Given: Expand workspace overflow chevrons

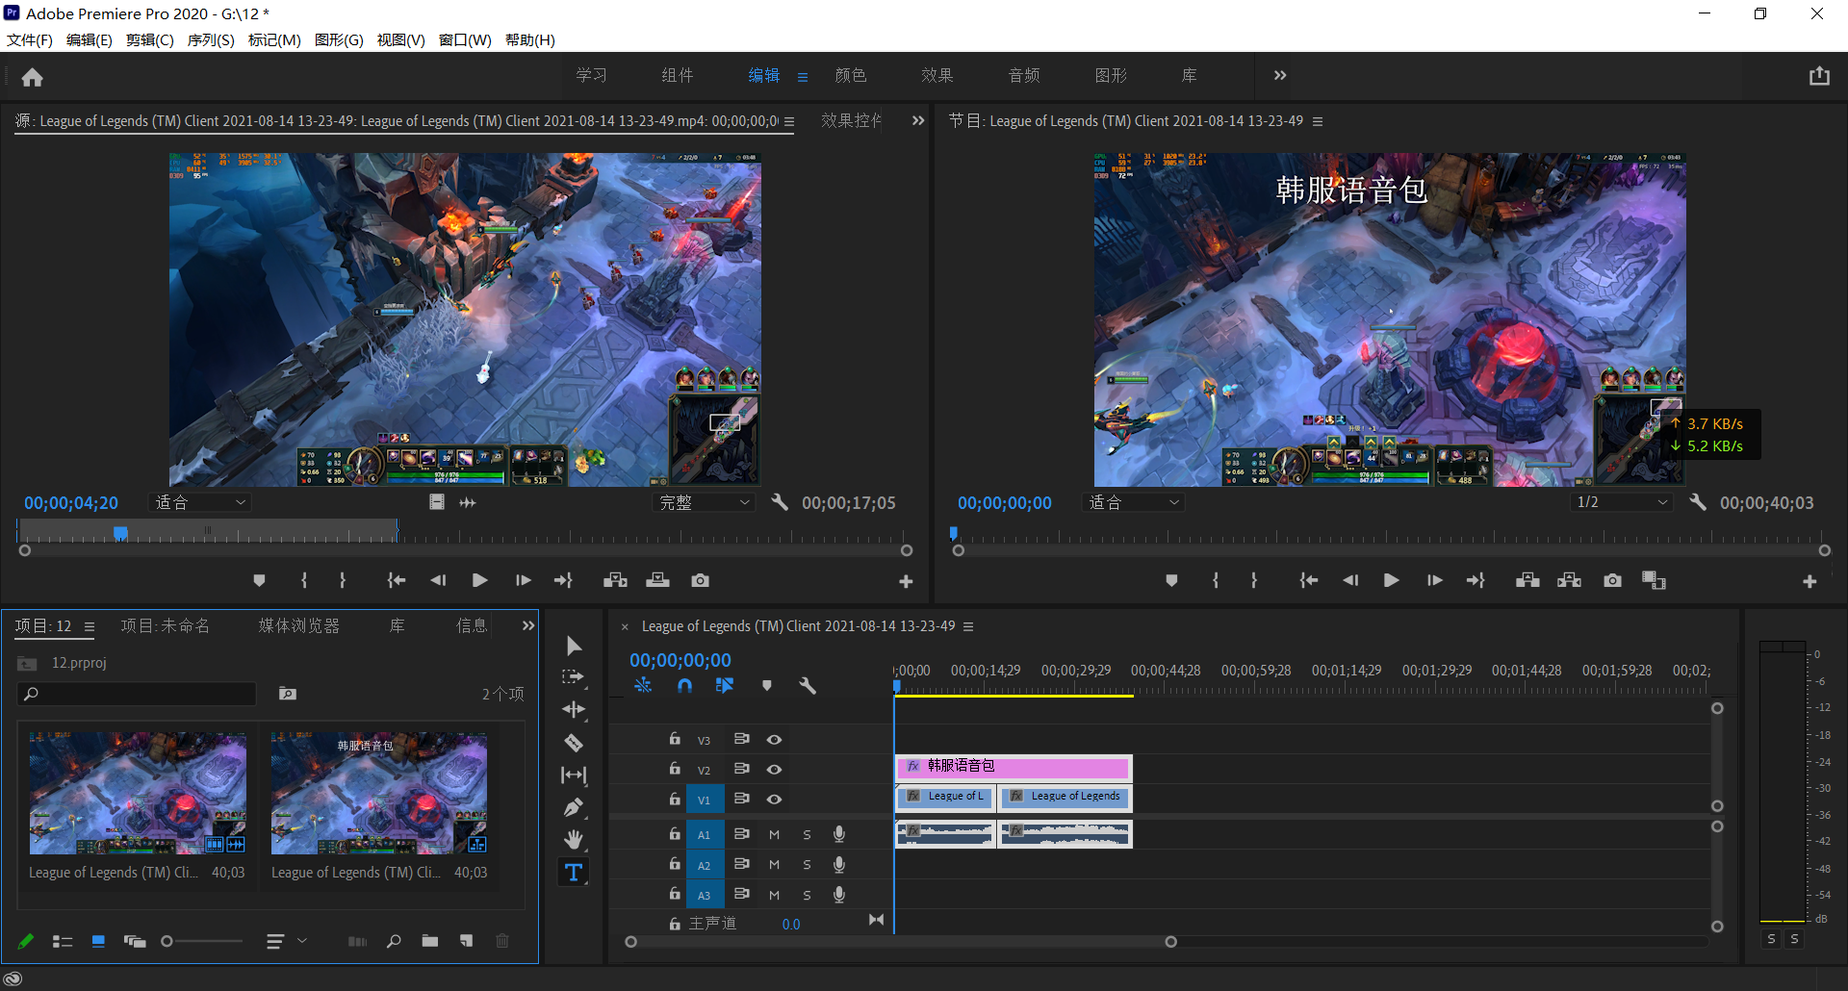Looking at the screenshot, I should point(1280,75).
